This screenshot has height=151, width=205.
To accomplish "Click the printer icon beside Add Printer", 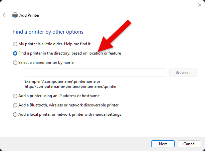I will point(15,15).
